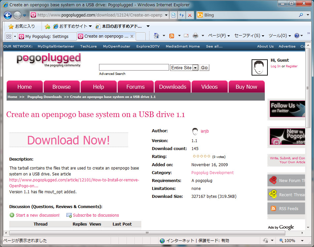Open the Browse navigation tab

coord(61,87)
